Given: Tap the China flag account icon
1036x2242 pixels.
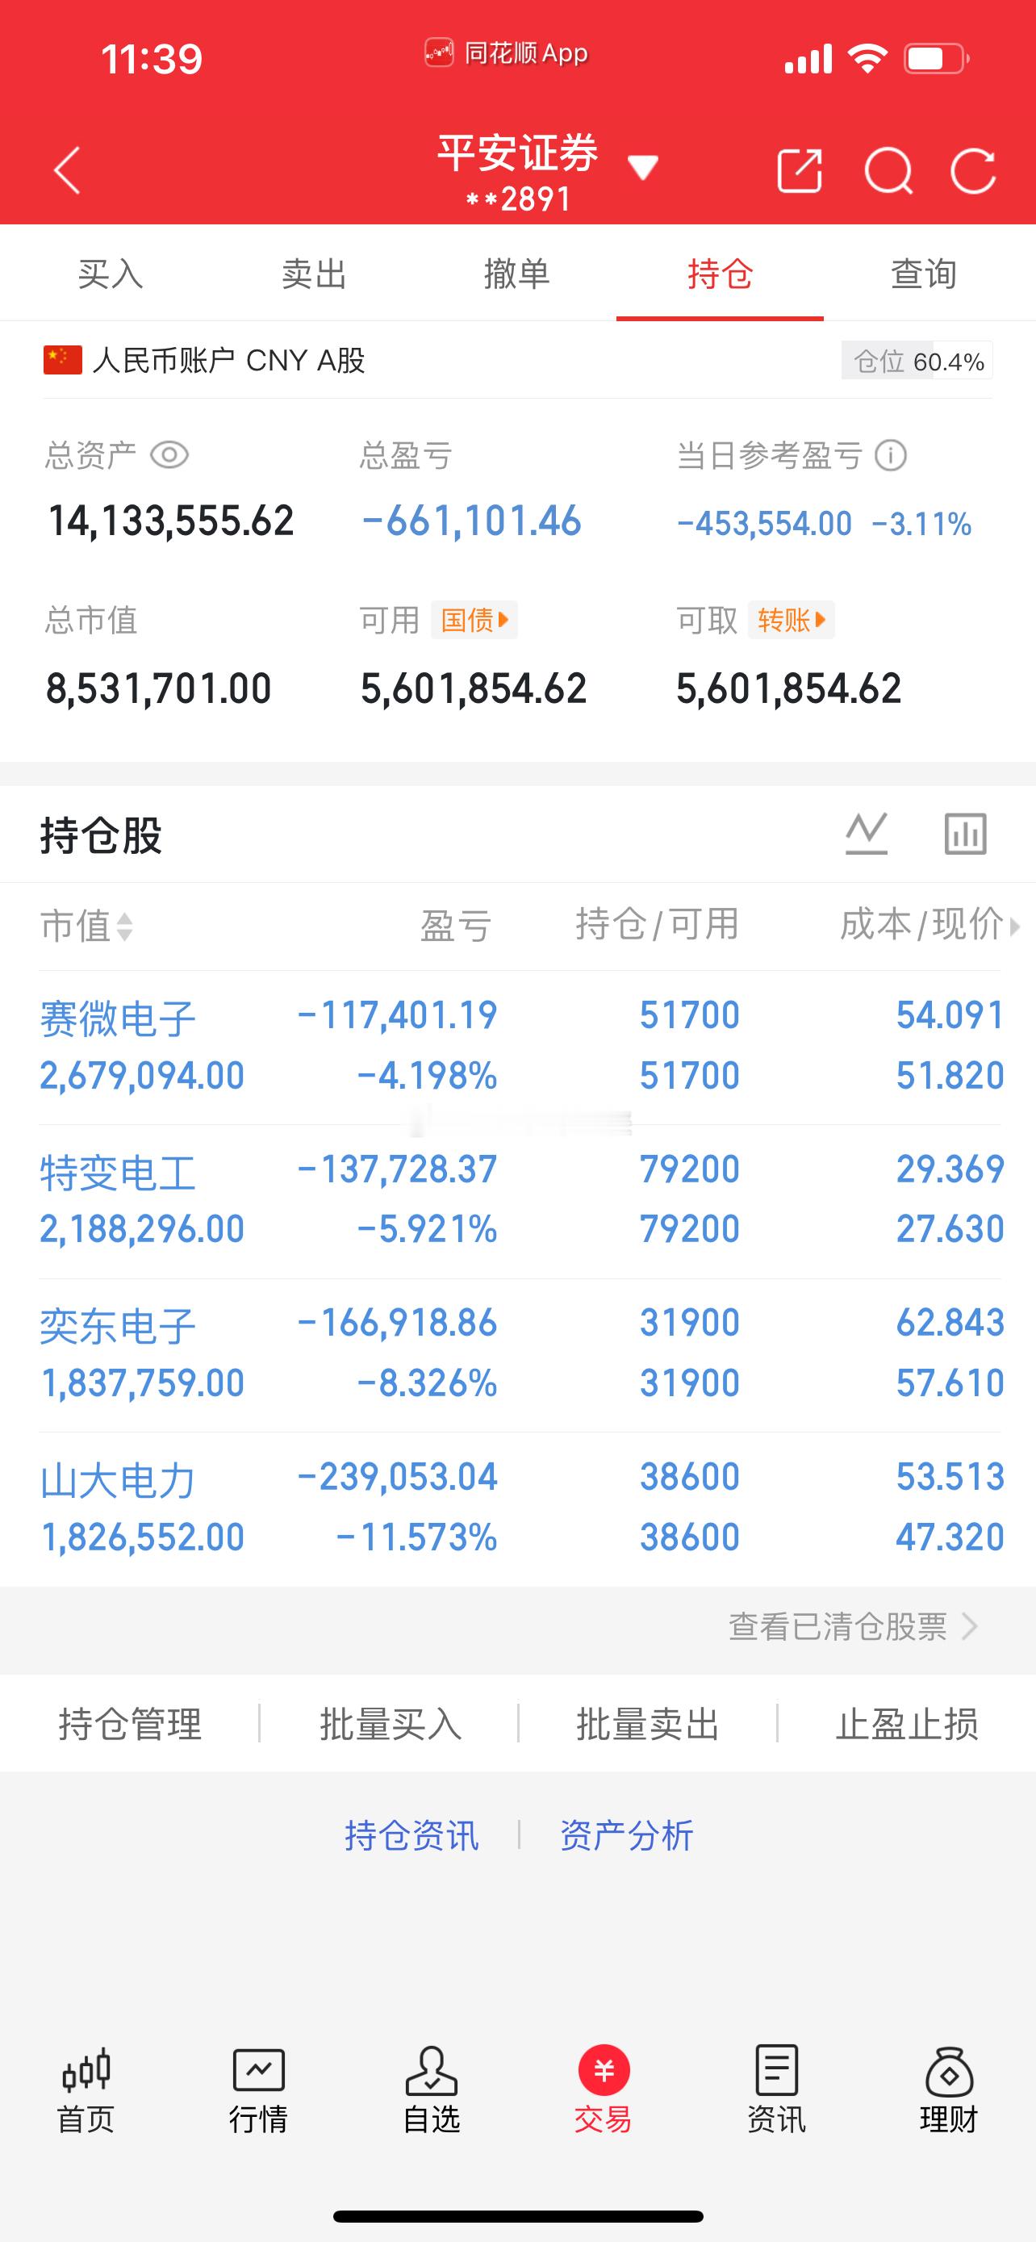Looking at the screenshot, I should tap(63, 359).
